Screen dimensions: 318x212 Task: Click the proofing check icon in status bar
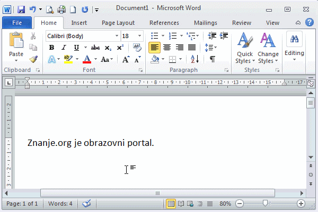coord(87,204)
